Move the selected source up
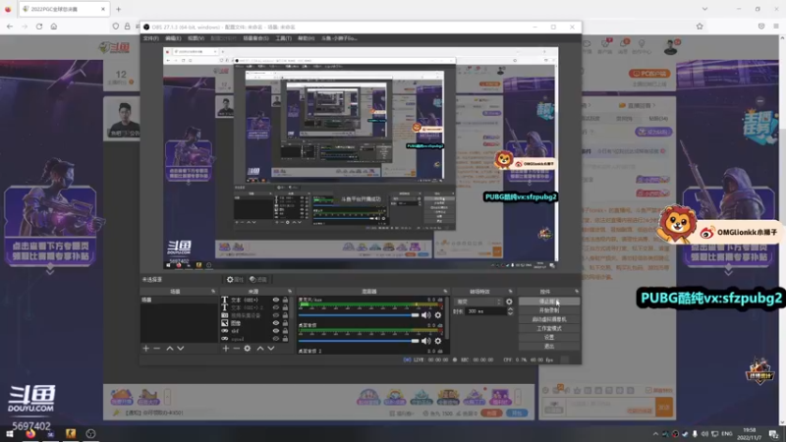 tap(260, 349)
